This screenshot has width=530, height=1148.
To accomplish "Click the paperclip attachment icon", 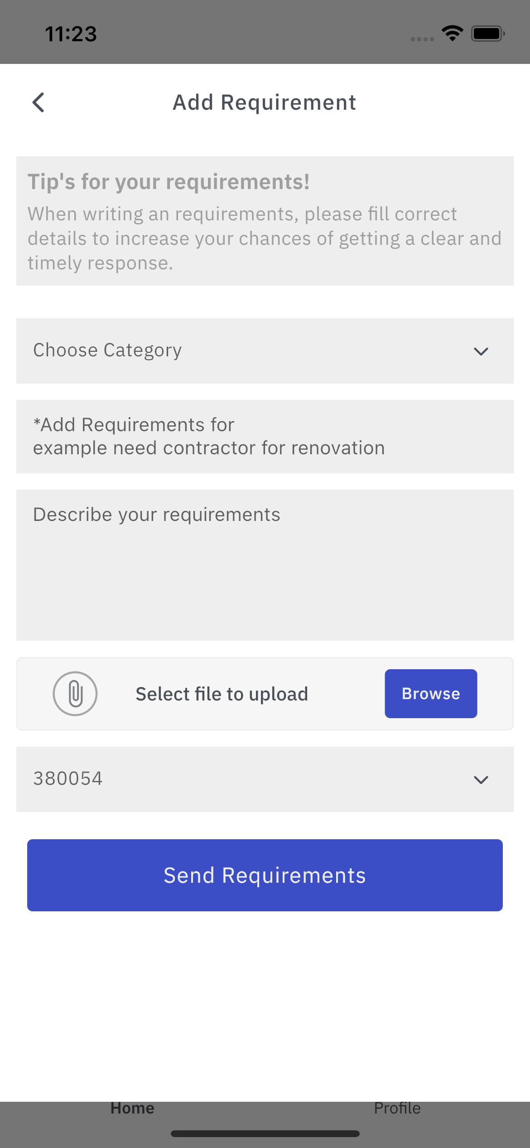I will coord(75,694).
